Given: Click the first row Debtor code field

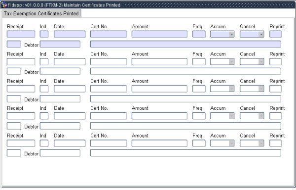Looking at the screenshot, I should pyautogui.click(x=60, y=44).
